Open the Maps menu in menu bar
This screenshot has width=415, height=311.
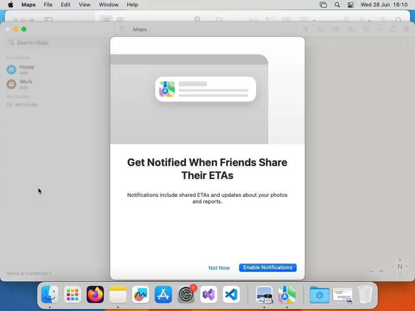29,5
